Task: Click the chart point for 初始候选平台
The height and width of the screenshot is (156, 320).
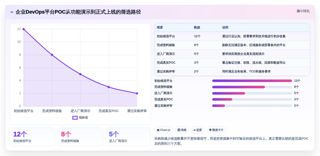Action: [x=24, y=29]
